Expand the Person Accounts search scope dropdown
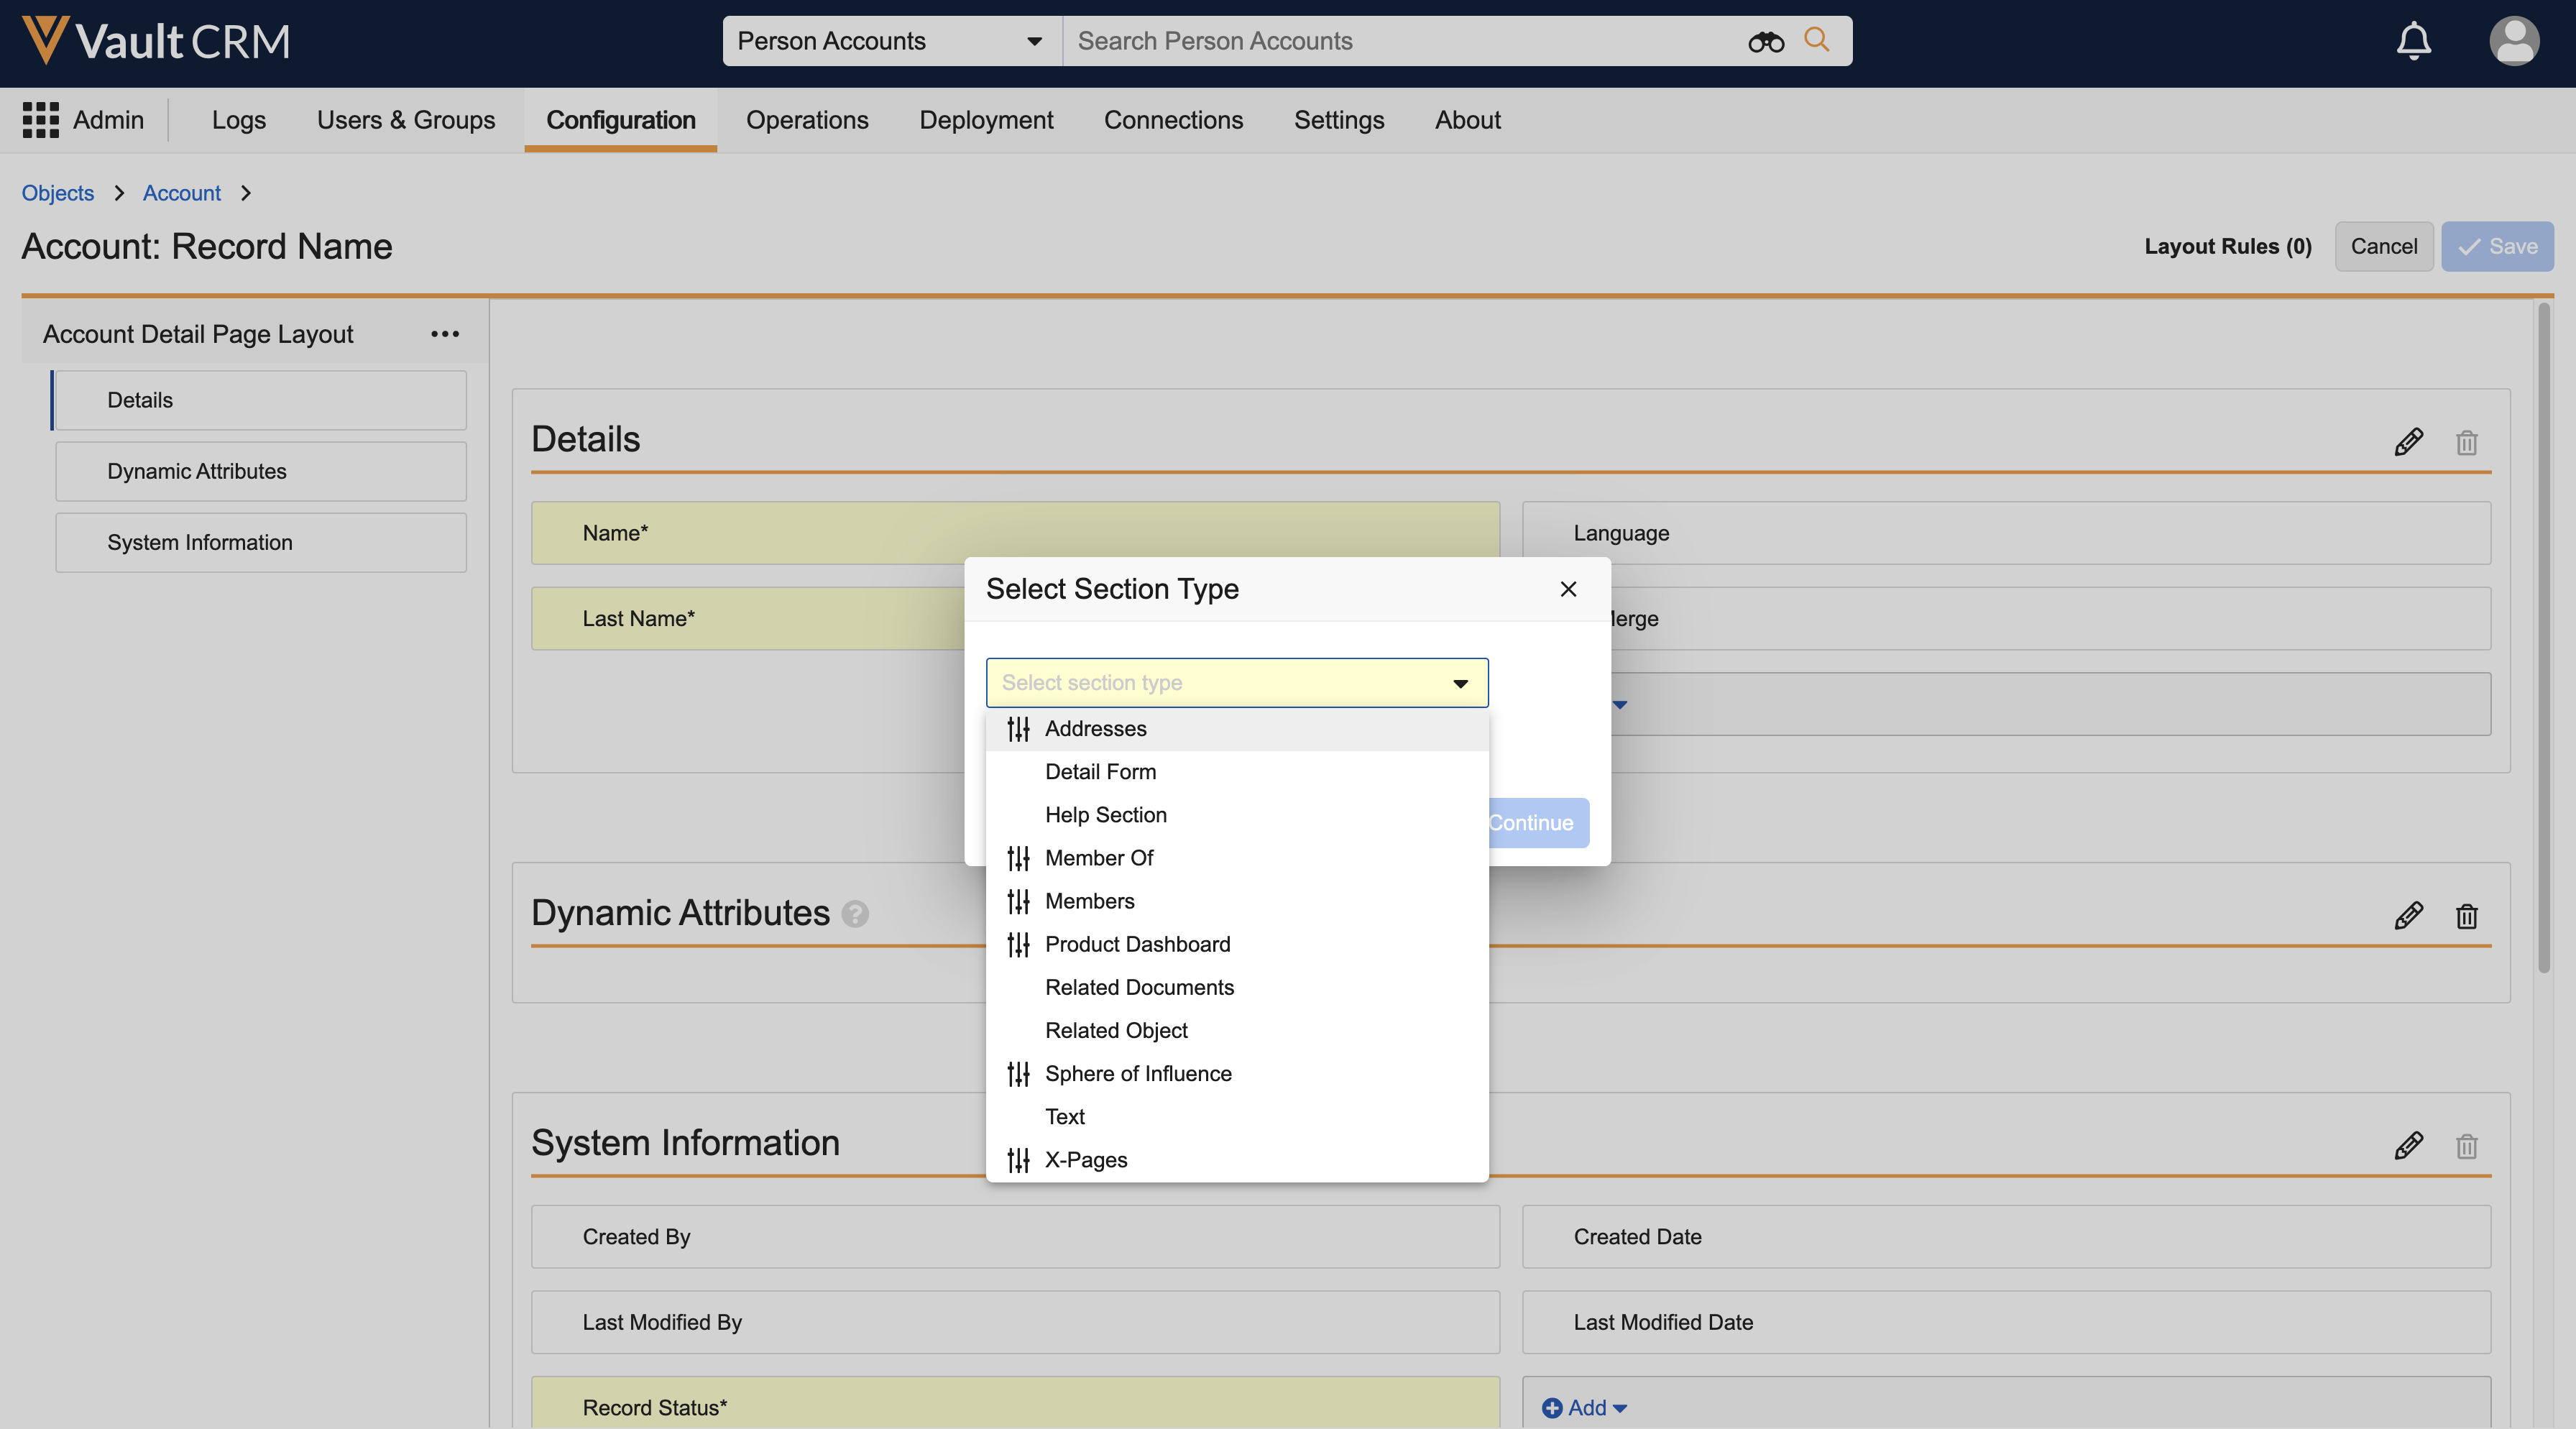 point(1034,41)
